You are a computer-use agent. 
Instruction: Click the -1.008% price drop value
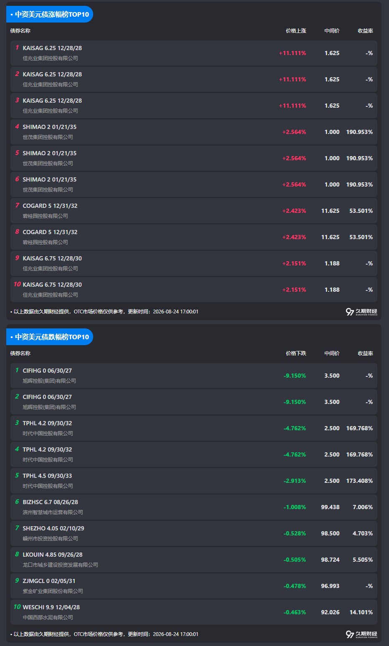[x=295, y=507]
